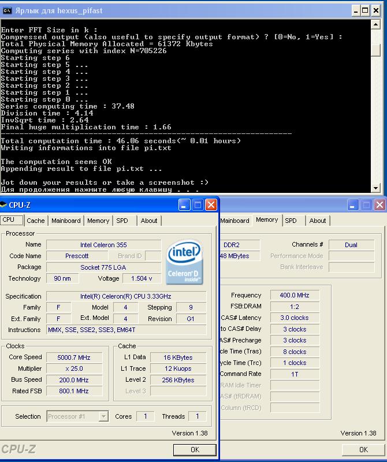Viewport: 387px width, 462px height.
Task: Minimize the background CPU-Z Memory window
Action: [352, 205]
